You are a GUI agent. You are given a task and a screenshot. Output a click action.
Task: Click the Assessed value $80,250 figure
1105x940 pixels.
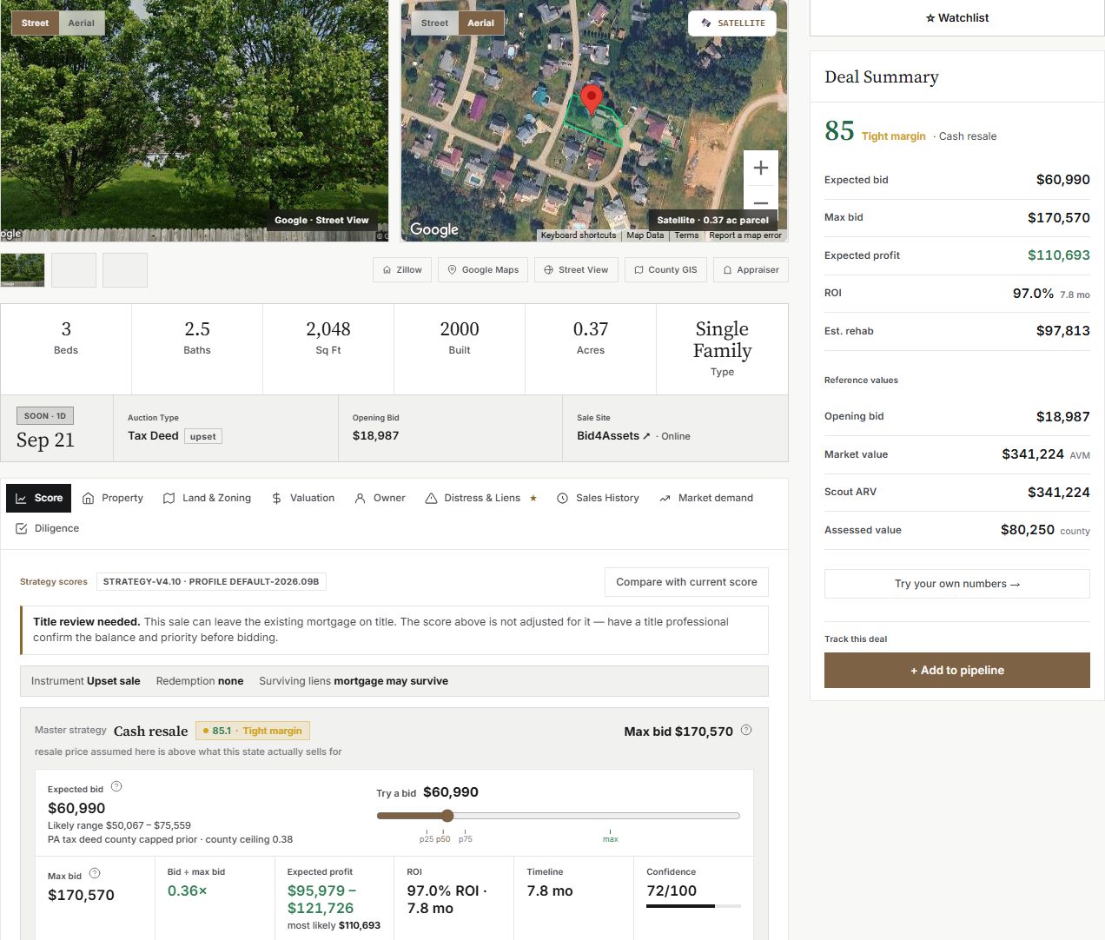(1028, 530)
